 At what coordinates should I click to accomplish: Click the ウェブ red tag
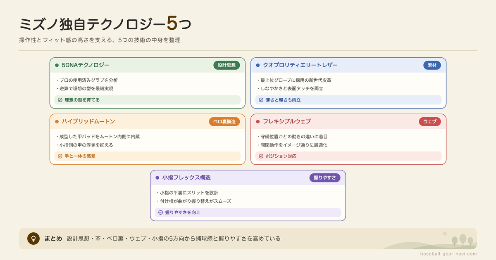click(x=430, y=121)
